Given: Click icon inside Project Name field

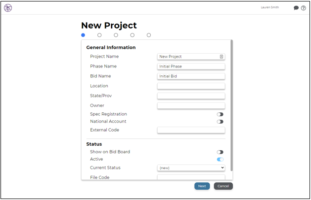Looking at the screenshot, I should pyautogui.click(x=222, y=57).
